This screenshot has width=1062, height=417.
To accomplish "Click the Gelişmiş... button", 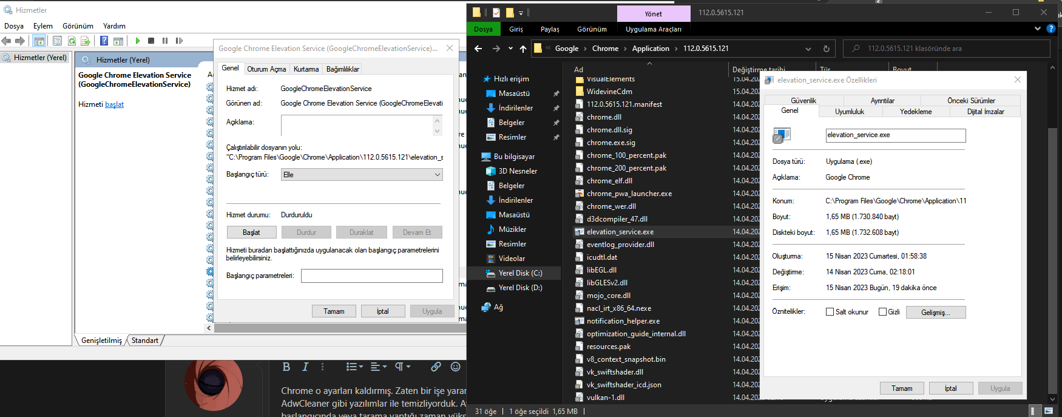I will pos(936,312).
